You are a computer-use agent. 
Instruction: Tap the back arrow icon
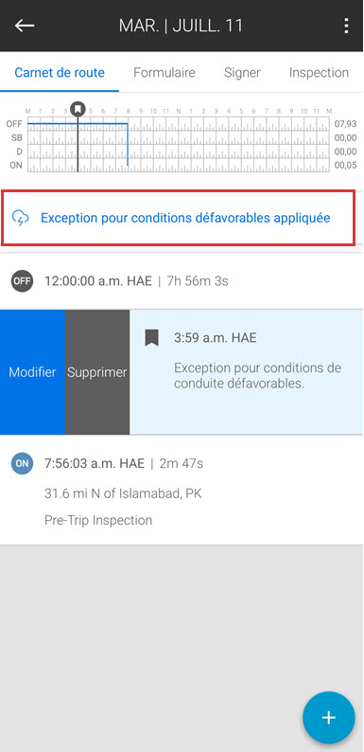pos(25,26)
